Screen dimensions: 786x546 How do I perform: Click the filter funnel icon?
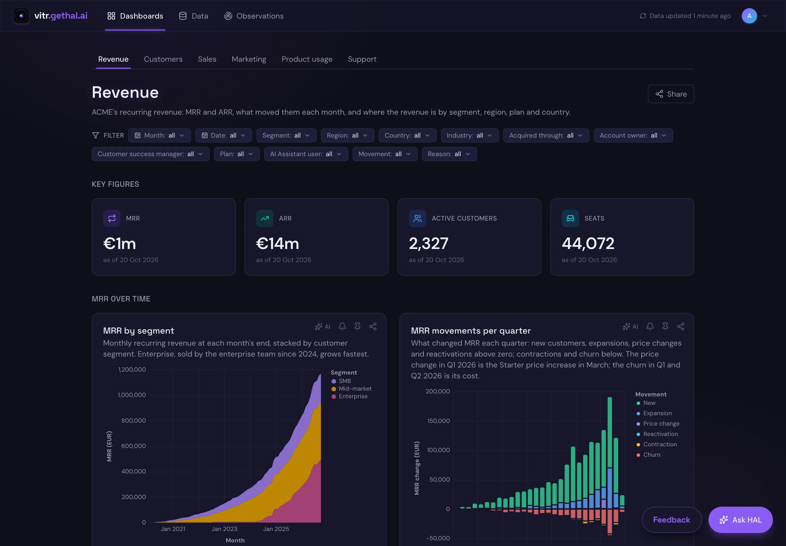96,135
